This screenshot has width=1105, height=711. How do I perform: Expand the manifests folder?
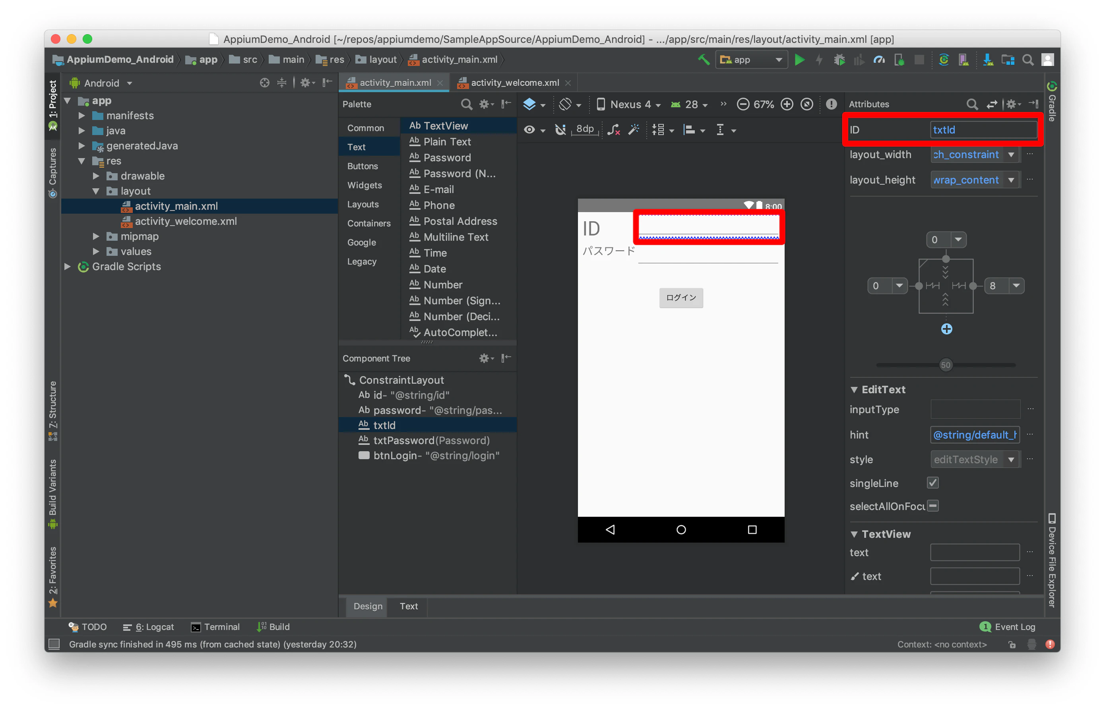(x=81, y=116)
